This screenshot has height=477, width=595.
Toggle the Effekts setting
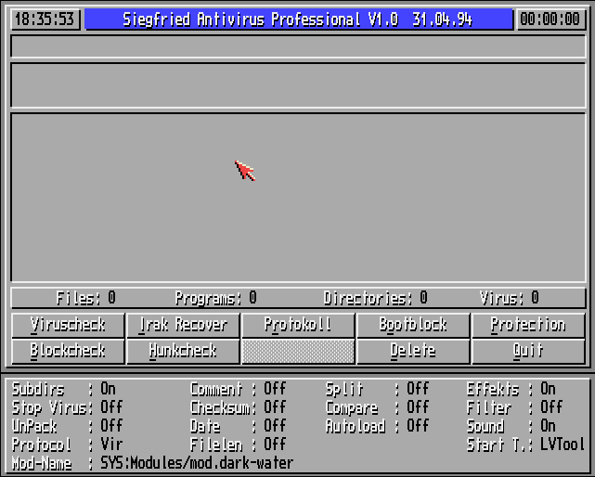[511, 389]
